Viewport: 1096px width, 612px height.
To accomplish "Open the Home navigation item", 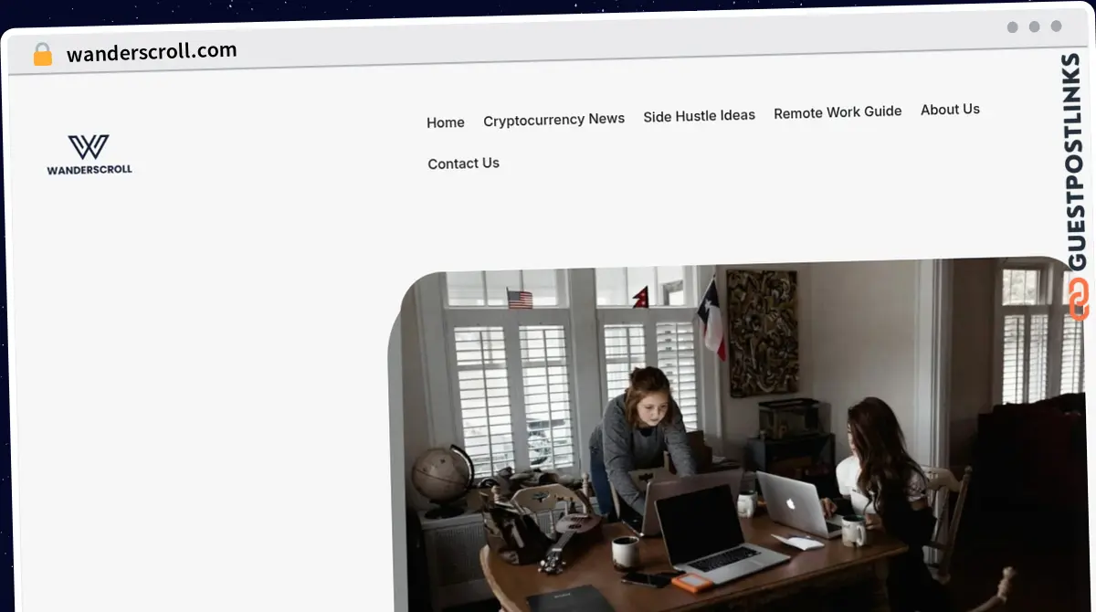I will pyautogui.click(x=445, y=121).
